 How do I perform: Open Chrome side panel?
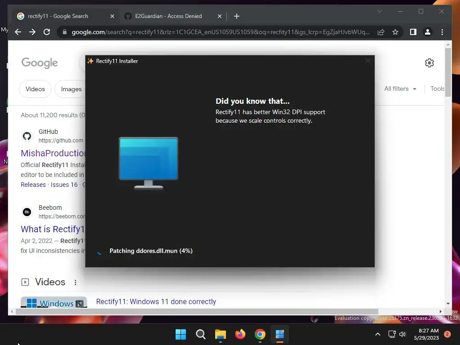tap(413, 32)
